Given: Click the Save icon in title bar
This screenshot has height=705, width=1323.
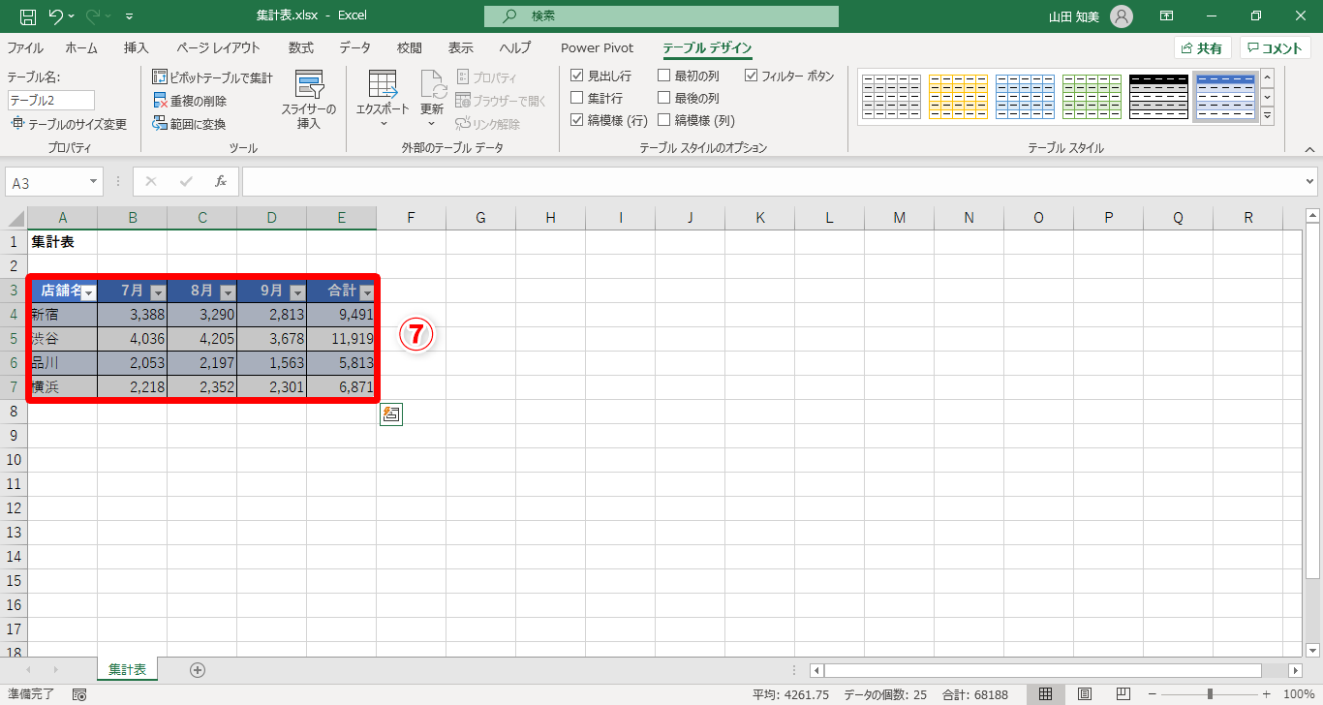Looking at the screenshot, I should (27, 16).
